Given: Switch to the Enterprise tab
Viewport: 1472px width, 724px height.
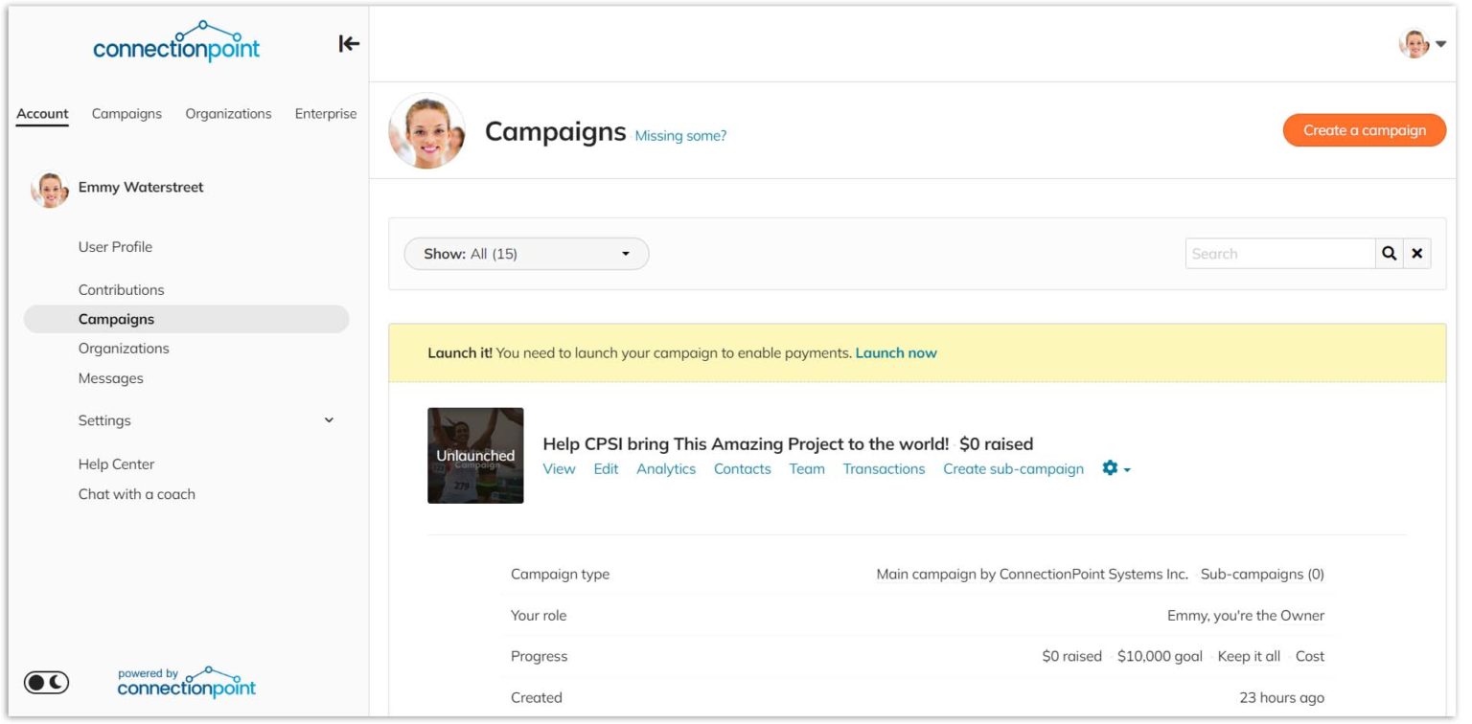Looking at the screenshot, I should coord(326,114).
